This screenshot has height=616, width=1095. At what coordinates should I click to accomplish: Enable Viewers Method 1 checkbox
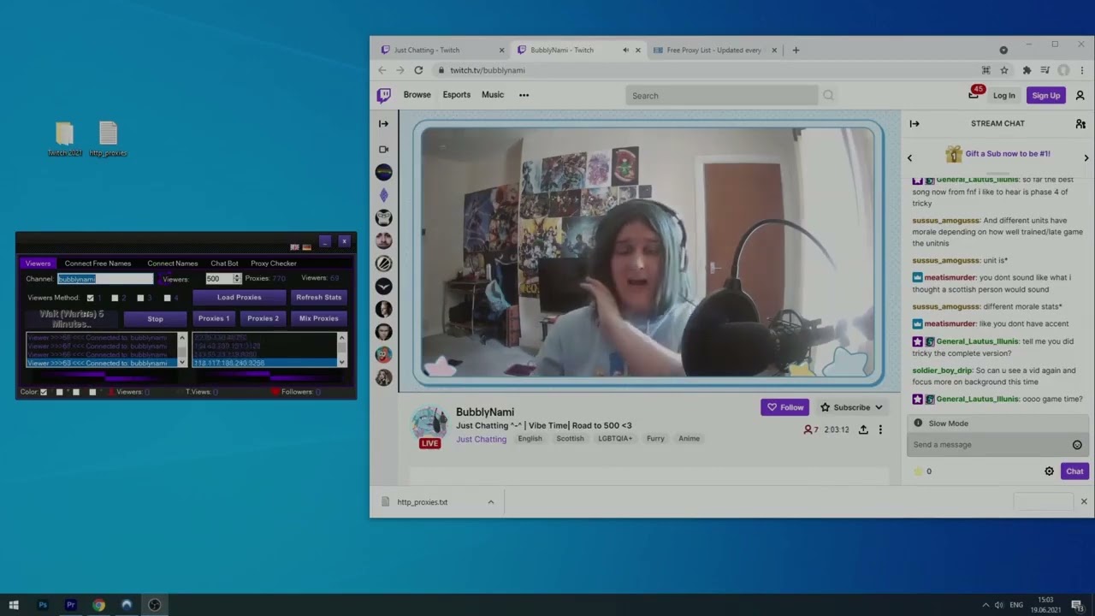91,298
